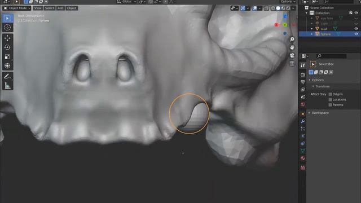Open the View menu

(x=38, y=8)
